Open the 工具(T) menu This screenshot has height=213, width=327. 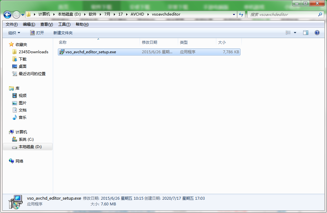(x=64, y=24)
